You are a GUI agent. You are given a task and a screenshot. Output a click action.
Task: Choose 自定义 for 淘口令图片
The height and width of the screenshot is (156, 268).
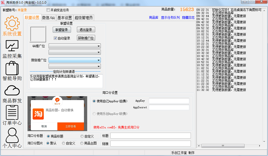tap(64, 143)
